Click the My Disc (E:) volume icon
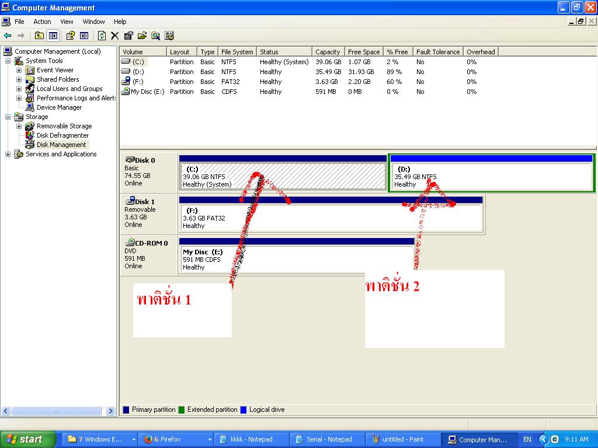The width and height of the screenshot is (598, 448). coord(126,92)
